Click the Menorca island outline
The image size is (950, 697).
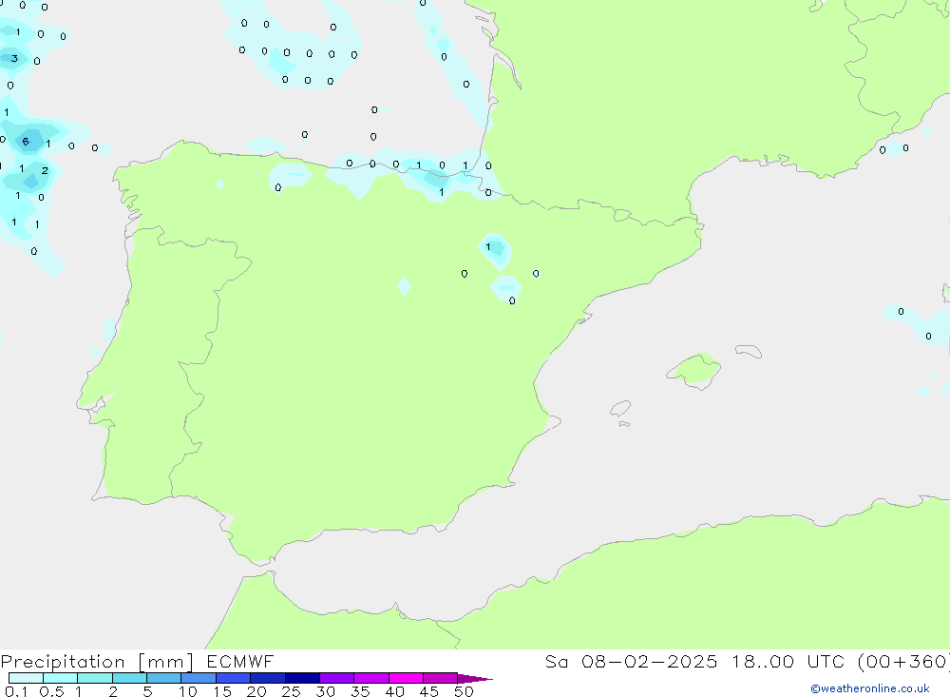(749, 351)
